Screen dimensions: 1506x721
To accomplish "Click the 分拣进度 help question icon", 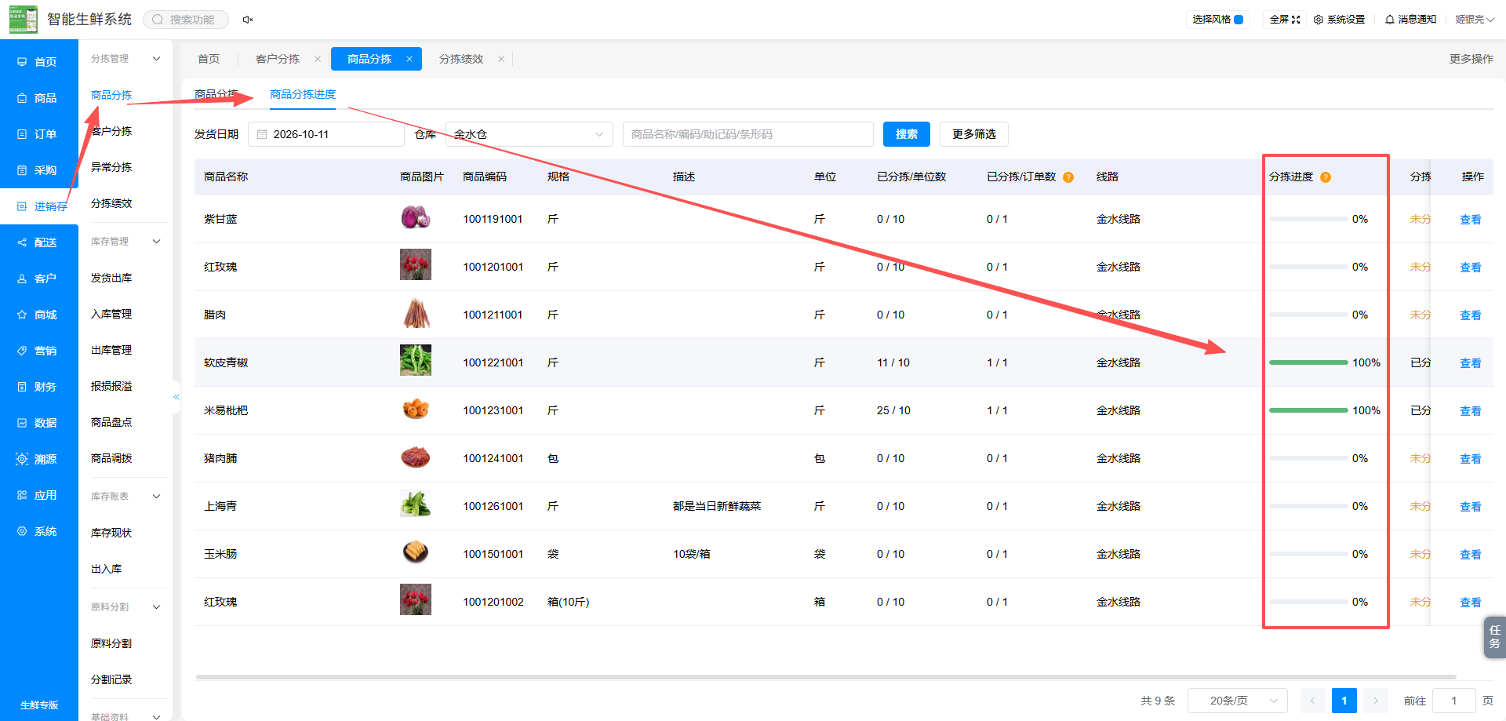I will tap(1326, 177).
